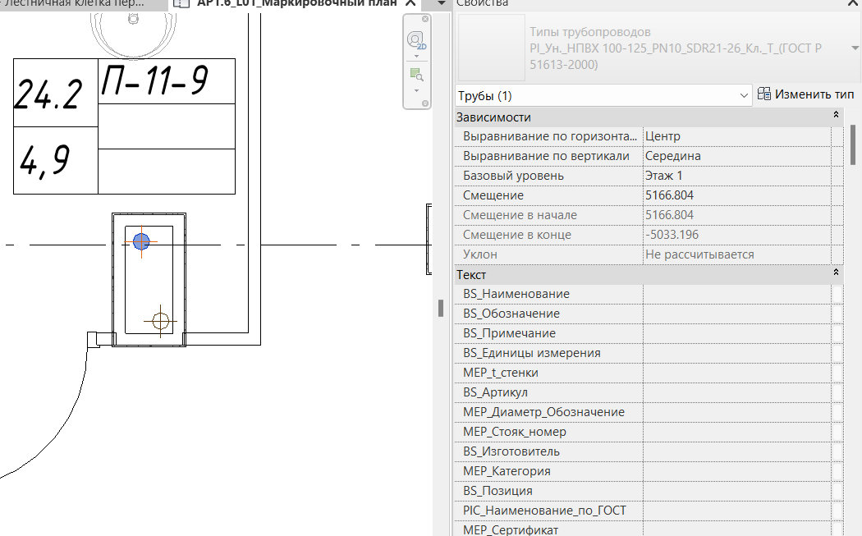Switch to the Лестничная клетка view tab

coord(74,3)
